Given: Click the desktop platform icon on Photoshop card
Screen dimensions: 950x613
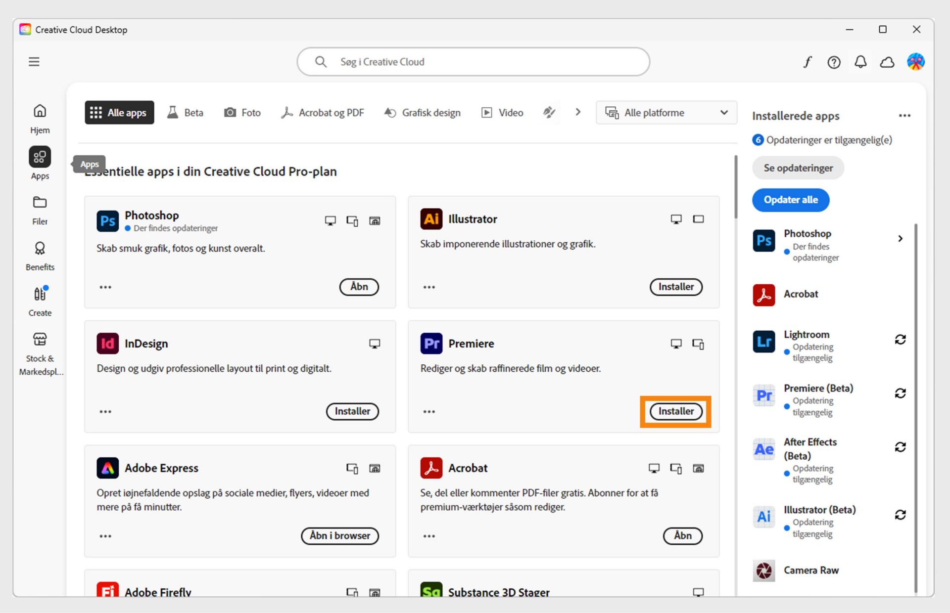Looking at the screenshot, I should pos(330,221).
